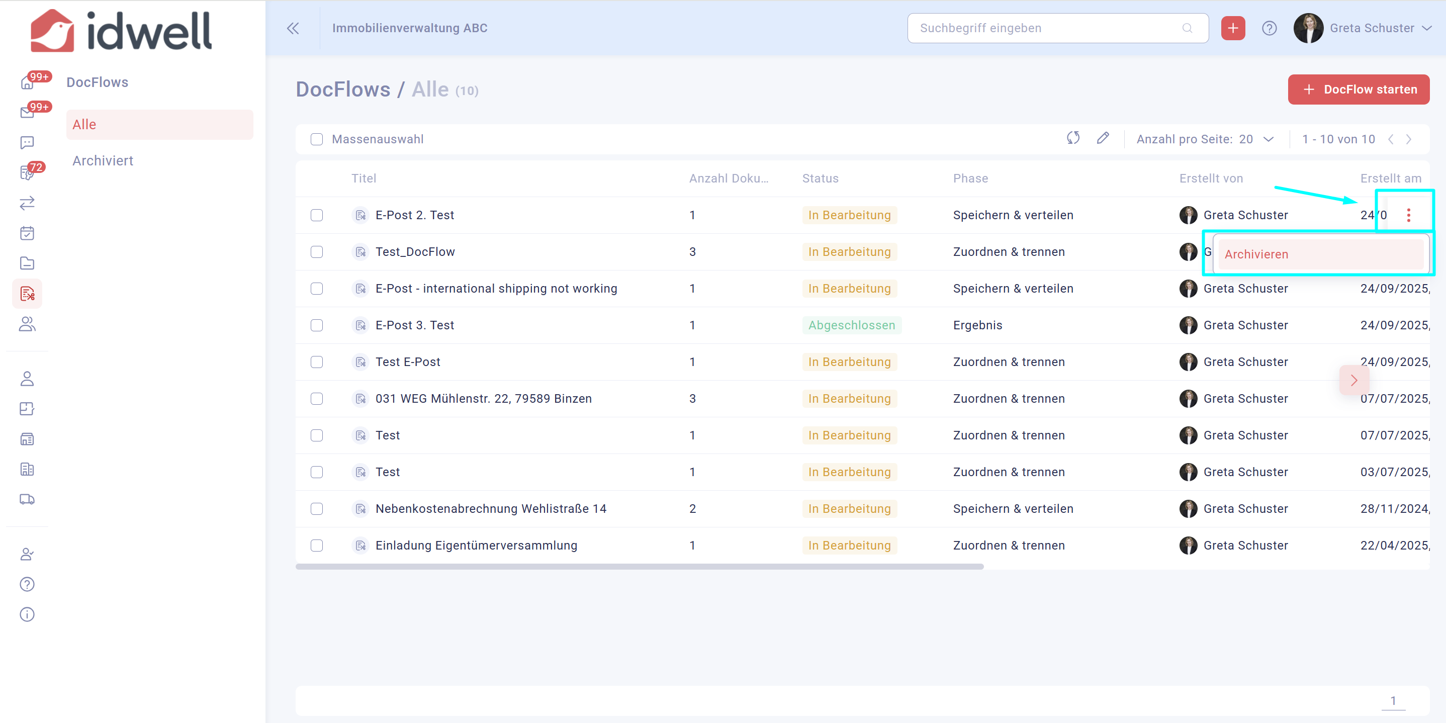The image size is (1446, 723).
Task: Switch to the Archiviert section
Action: [x=103, y=160]
